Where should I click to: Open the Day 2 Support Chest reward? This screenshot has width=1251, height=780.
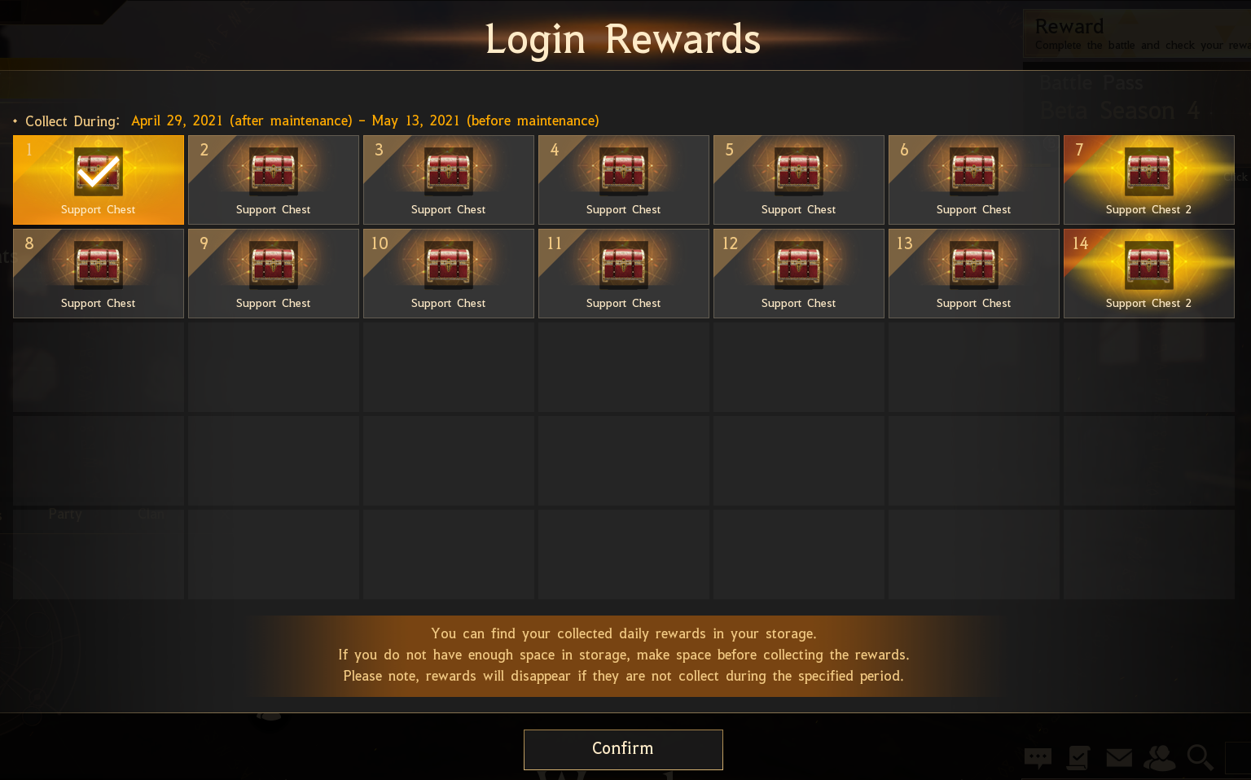pyautogui.click(x=274, y=180)
